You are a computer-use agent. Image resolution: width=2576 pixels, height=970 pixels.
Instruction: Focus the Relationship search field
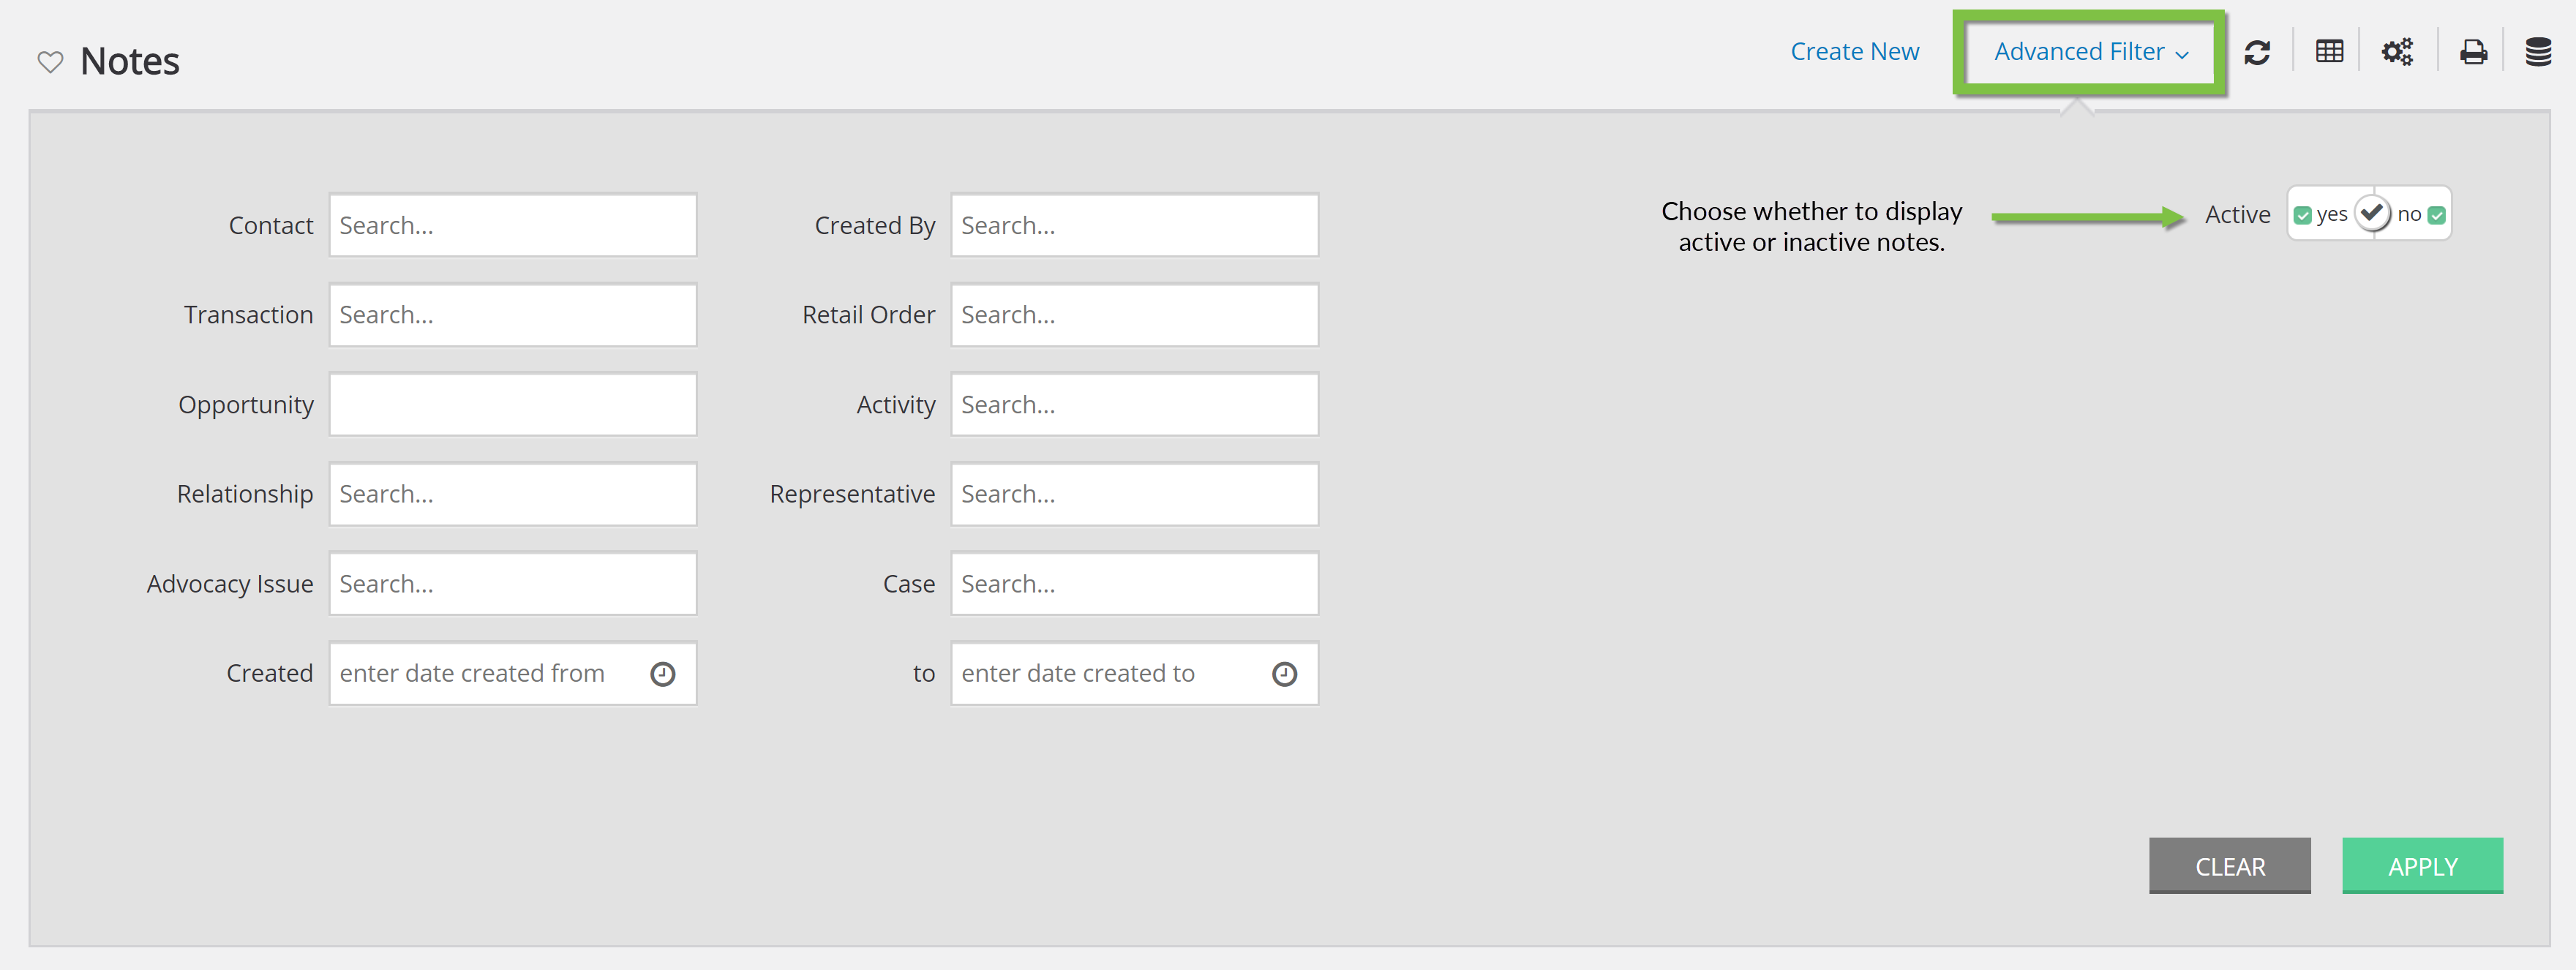click(x=513, y=494)
